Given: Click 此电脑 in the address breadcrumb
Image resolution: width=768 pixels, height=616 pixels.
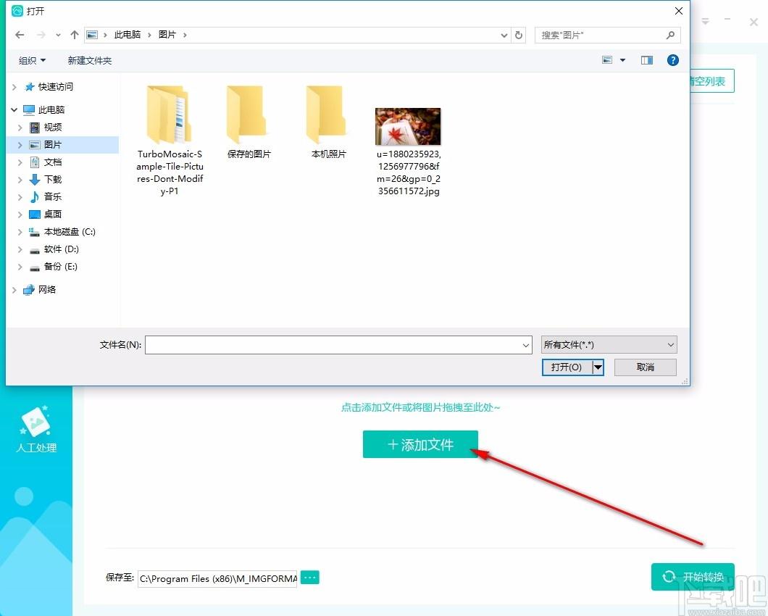Looking at the screenshot, I should 128,35.
